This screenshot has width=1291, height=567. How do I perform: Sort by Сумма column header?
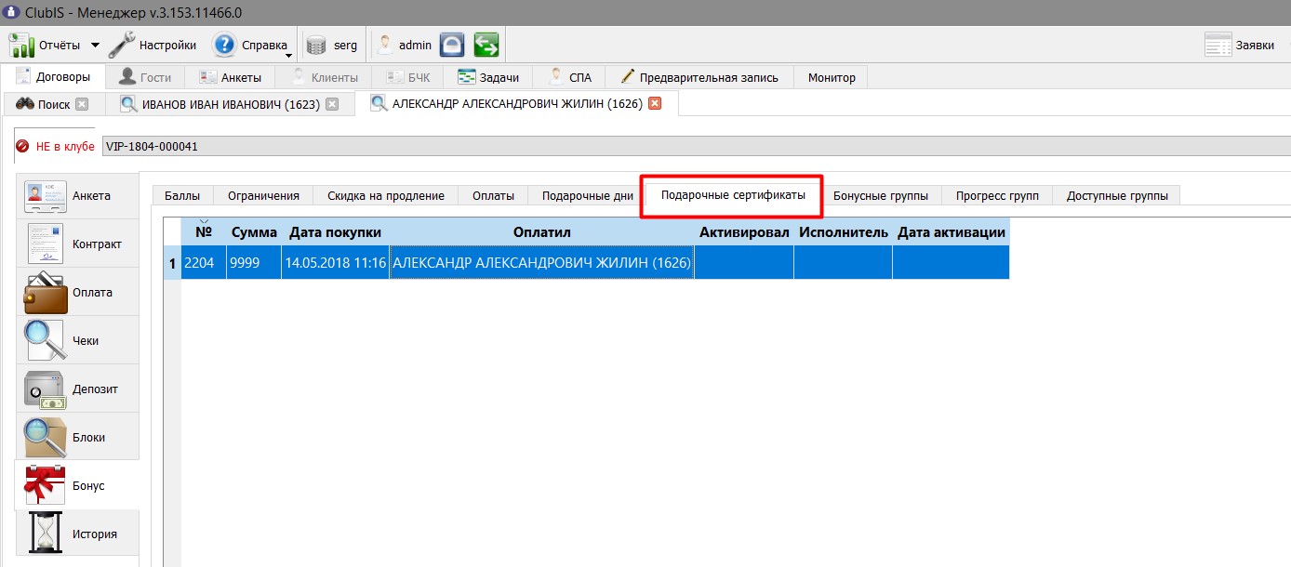254,232
